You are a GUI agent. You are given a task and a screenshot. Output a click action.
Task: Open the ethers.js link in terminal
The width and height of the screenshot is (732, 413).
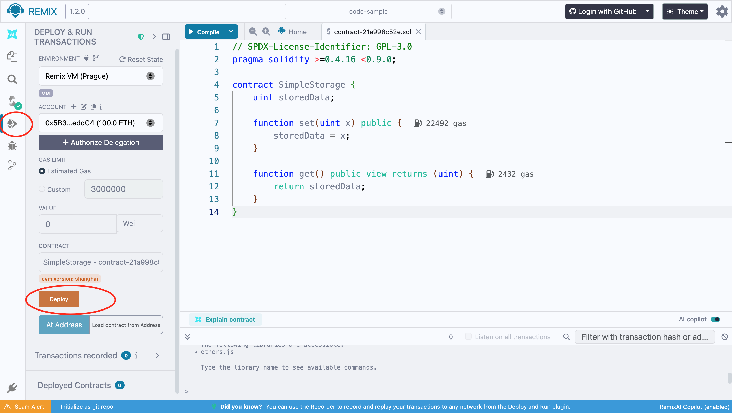pyautogui.click(x=217, y=352)
